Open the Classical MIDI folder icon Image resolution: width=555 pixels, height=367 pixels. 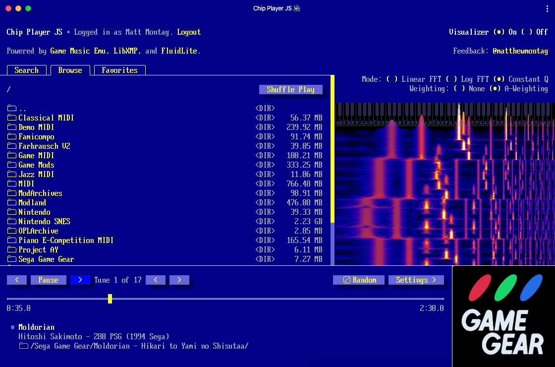click(12, 118)
